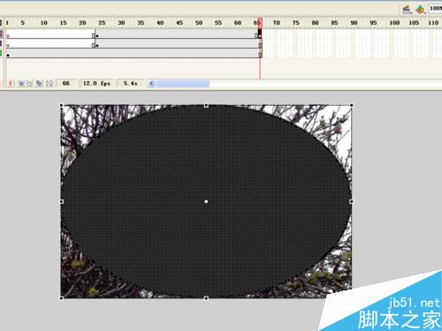Select frame 90 on the timeline ruler
Screen dimensions: 442x331
[354, 23]
